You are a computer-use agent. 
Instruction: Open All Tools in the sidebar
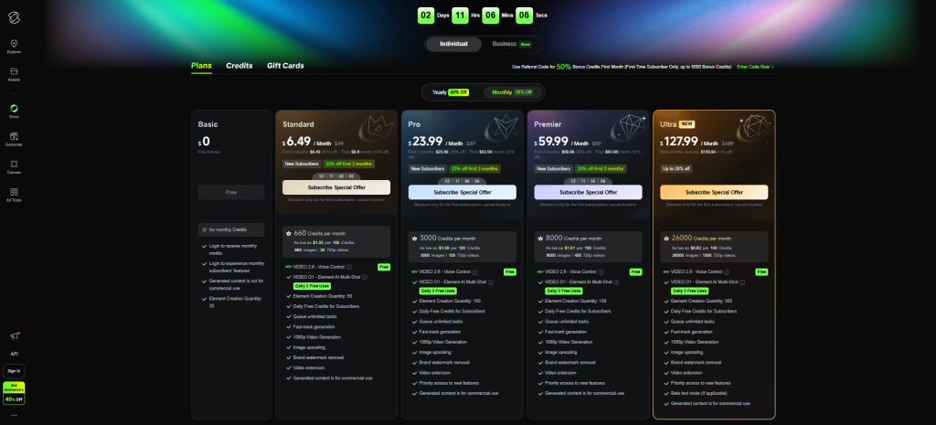14,196
